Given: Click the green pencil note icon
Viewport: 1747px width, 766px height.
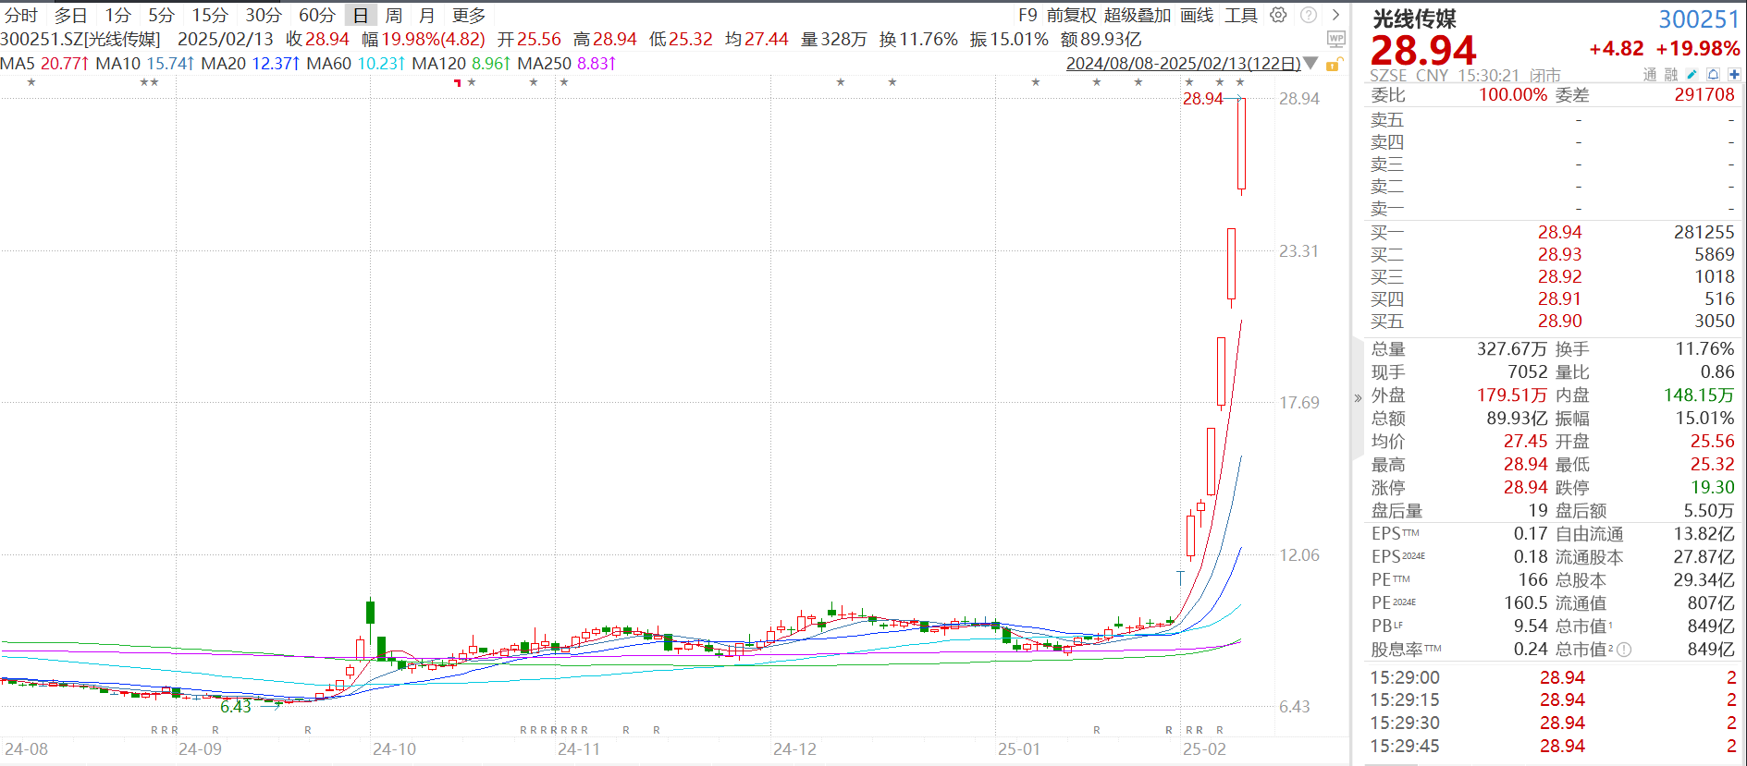Looking at the screenshot, I should tap(1692, 75).
